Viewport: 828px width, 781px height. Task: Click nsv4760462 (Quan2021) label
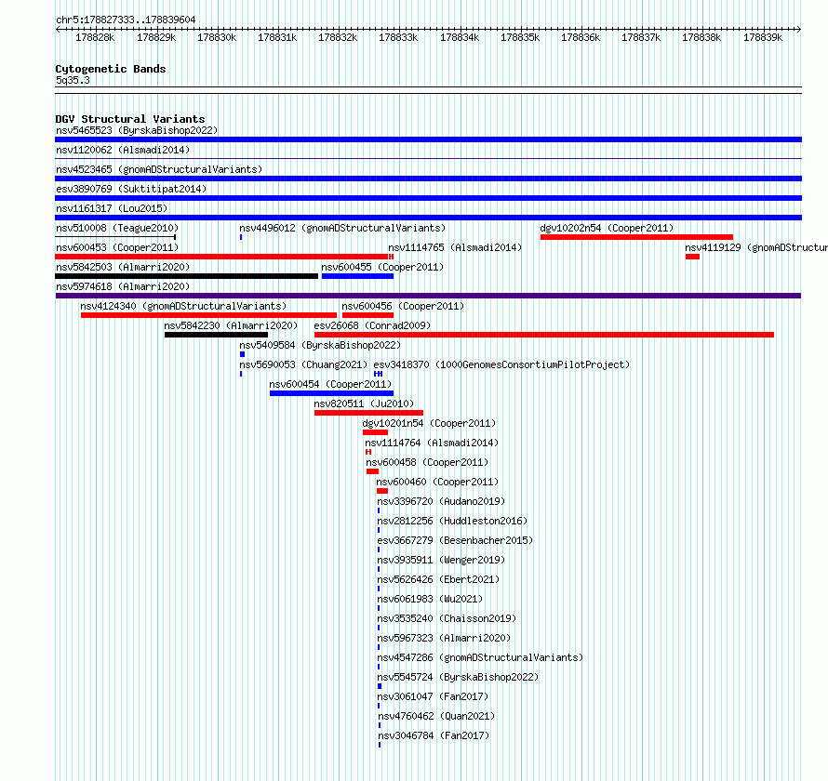pyautogui.click(x=436, y=716)
